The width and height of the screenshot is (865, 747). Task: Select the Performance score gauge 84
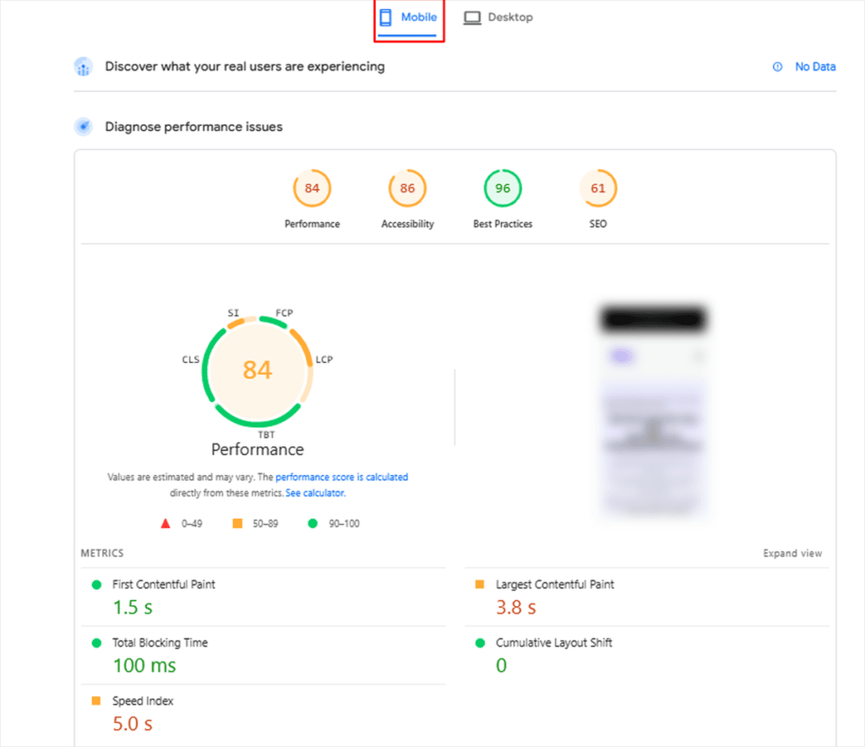pyautogui.click(x=313, y=188)
